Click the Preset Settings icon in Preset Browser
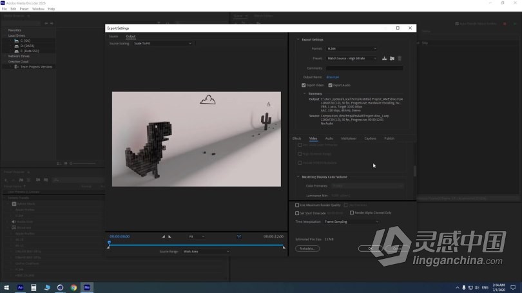 click(x=28, y=180)
